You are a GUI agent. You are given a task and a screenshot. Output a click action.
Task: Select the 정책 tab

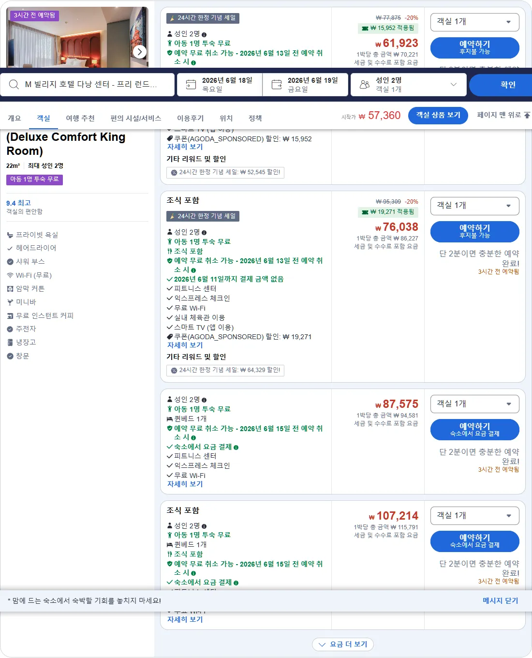[255, 118]
